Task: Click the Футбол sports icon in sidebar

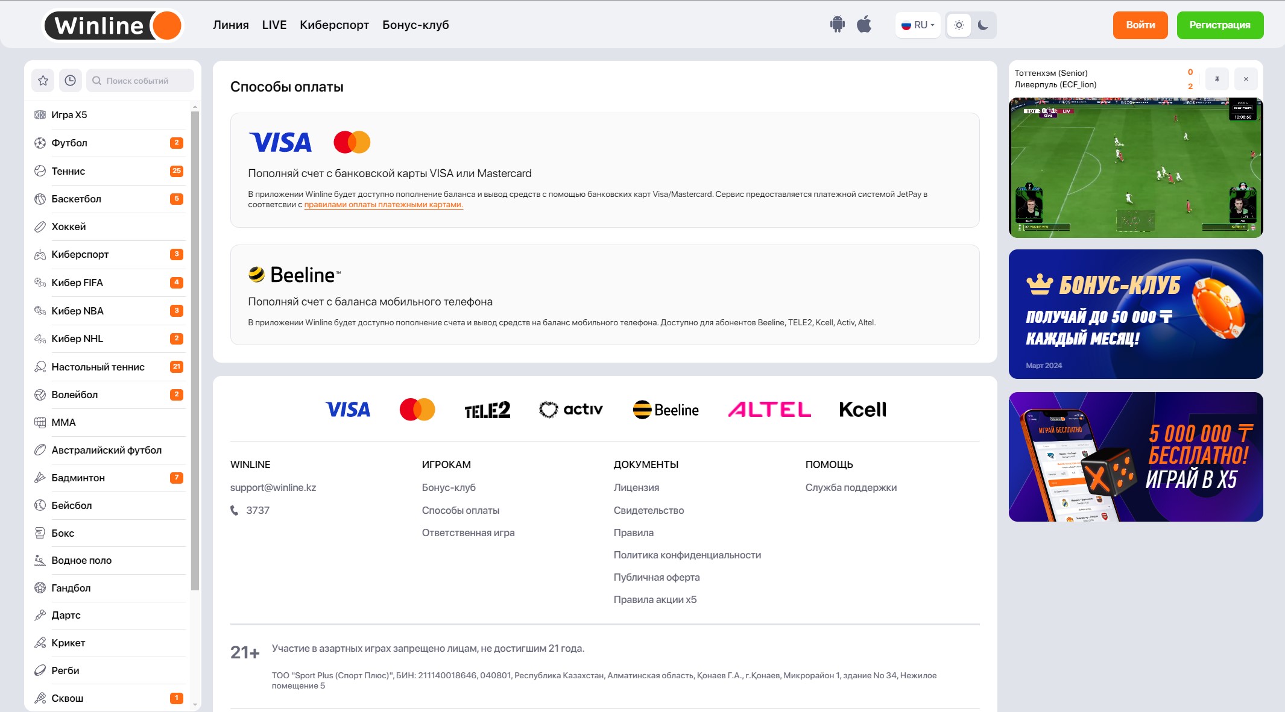Action: pos(40,142)
